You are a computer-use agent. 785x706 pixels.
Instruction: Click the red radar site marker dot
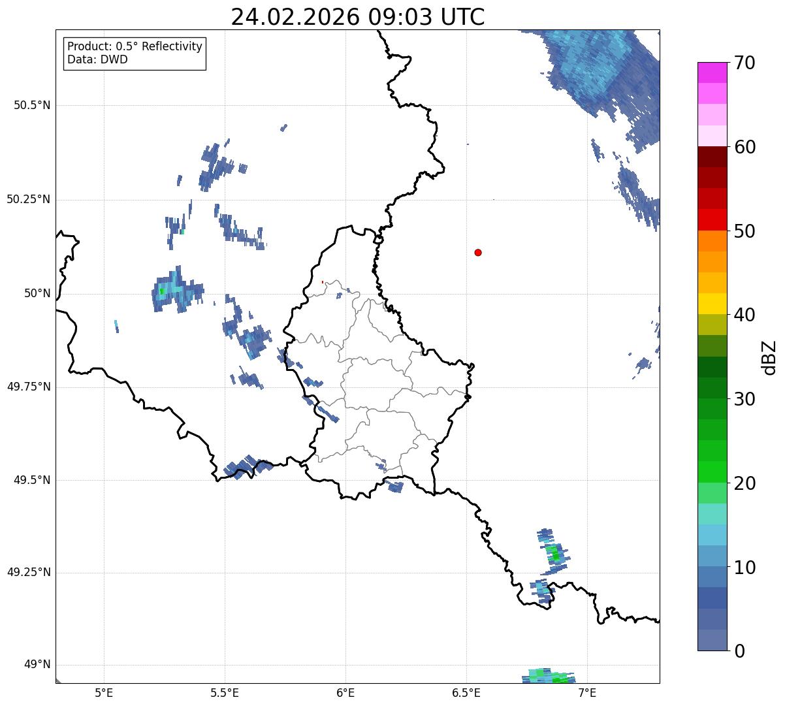click(x=478, y=252)
